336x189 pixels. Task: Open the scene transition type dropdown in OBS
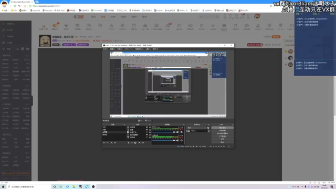coord(196,128)
